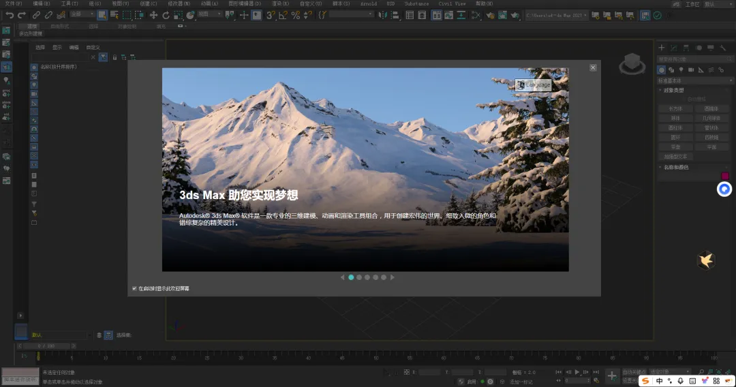Screen dimensions: 736x387
Task: Toggle the Window/Crossing selection icon
Action: click(x=139, y=16)
